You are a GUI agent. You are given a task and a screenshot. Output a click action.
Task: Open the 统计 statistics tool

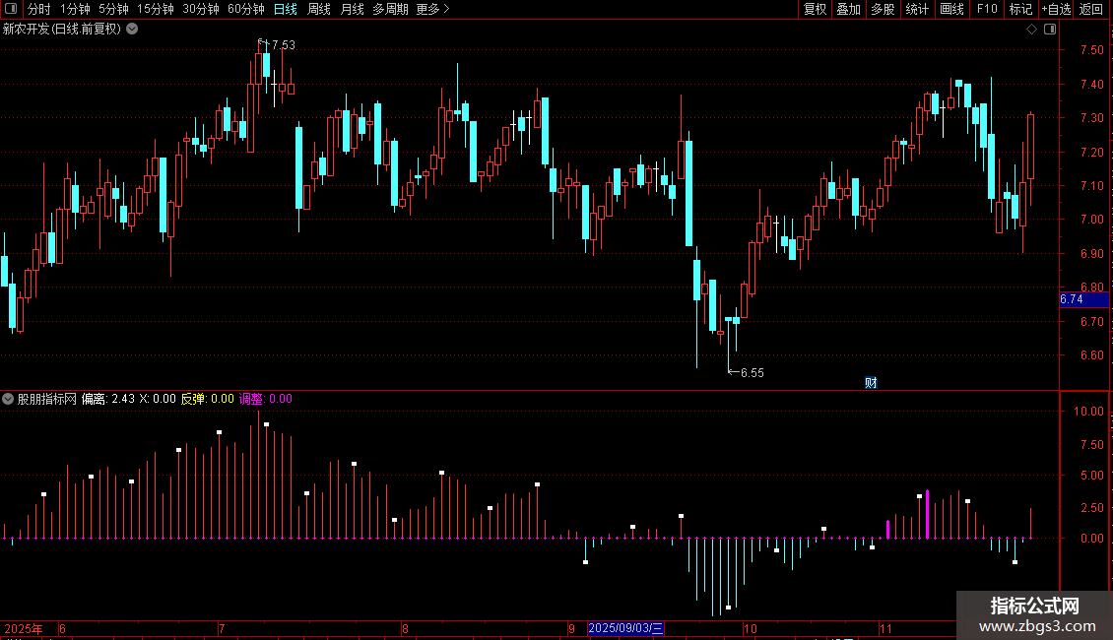pos(917,9)
